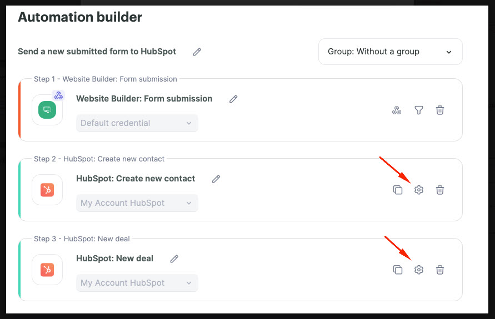The width and height of the screenshot is (495, 319).
Task: Duplicate the New deal step
Action: (x=397, y=270)
